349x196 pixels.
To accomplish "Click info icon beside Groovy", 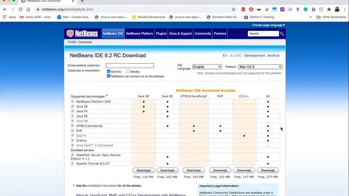I will pyautogui.click(x=73, y=140).
